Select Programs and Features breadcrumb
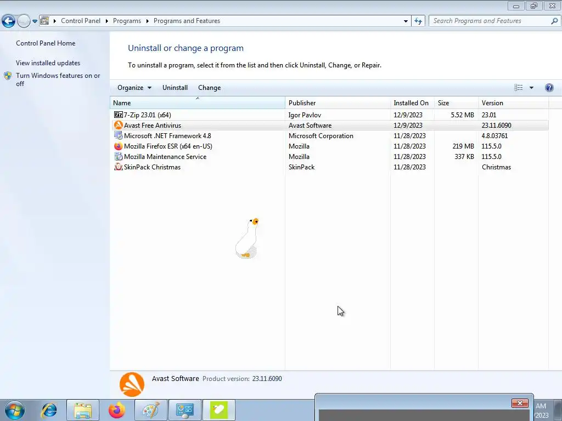This screenshot has height=421, width=562. point(187,21)
